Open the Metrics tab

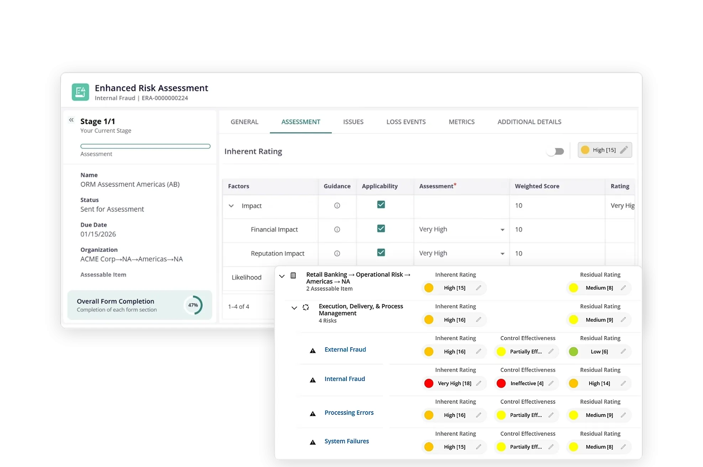[x=461, y=122]
